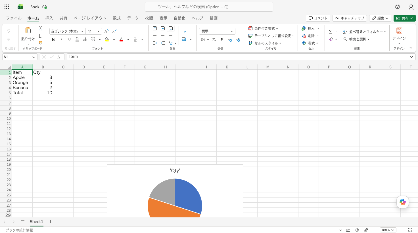Image resolution: width=418 pixels, height=233 pixels.
Task: Select the Sheet1 sheet tab
Action: [36, 222]
